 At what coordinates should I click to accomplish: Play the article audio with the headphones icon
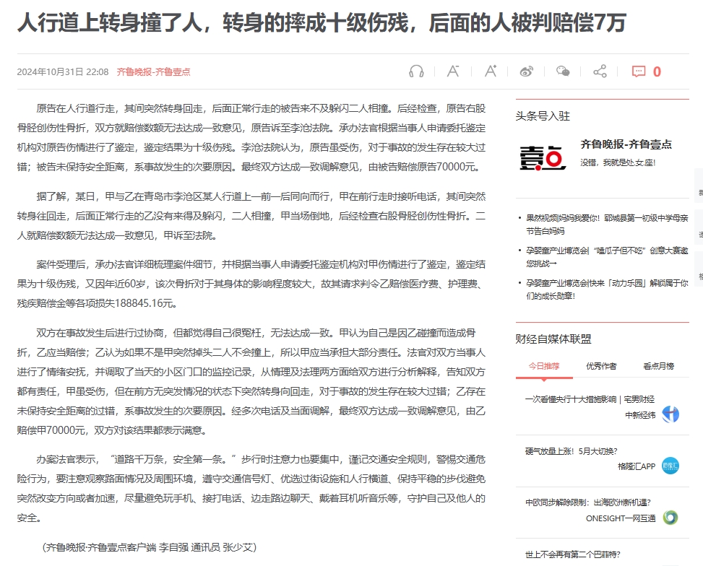416,71
